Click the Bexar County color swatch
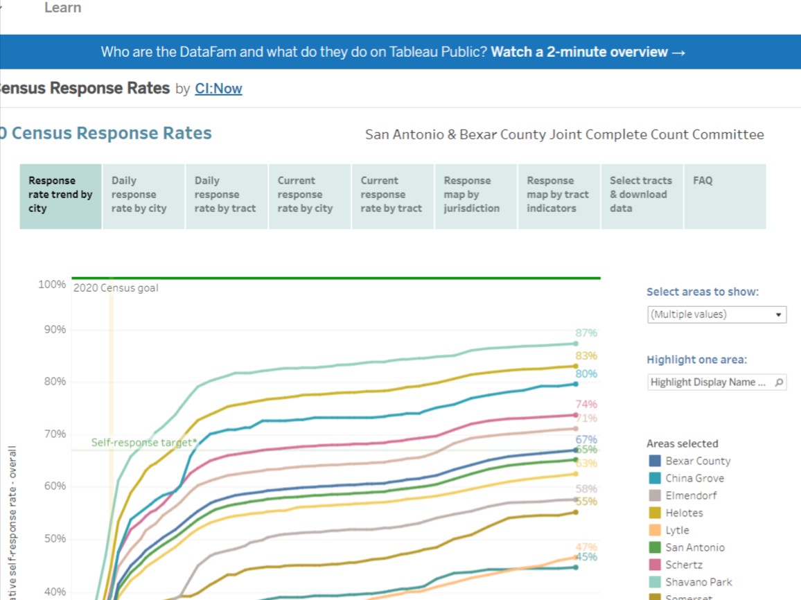Screen dimensions: 801x600 (x=655, y=461)
